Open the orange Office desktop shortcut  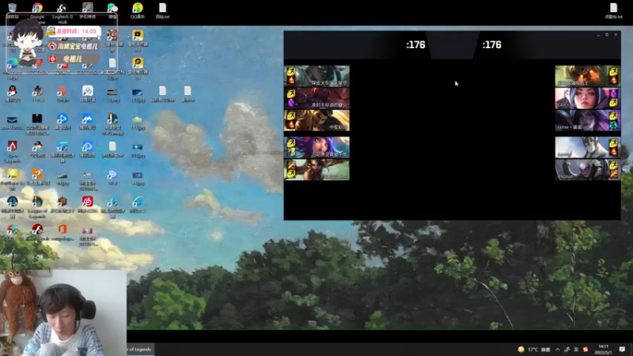[x=63, y=229]
